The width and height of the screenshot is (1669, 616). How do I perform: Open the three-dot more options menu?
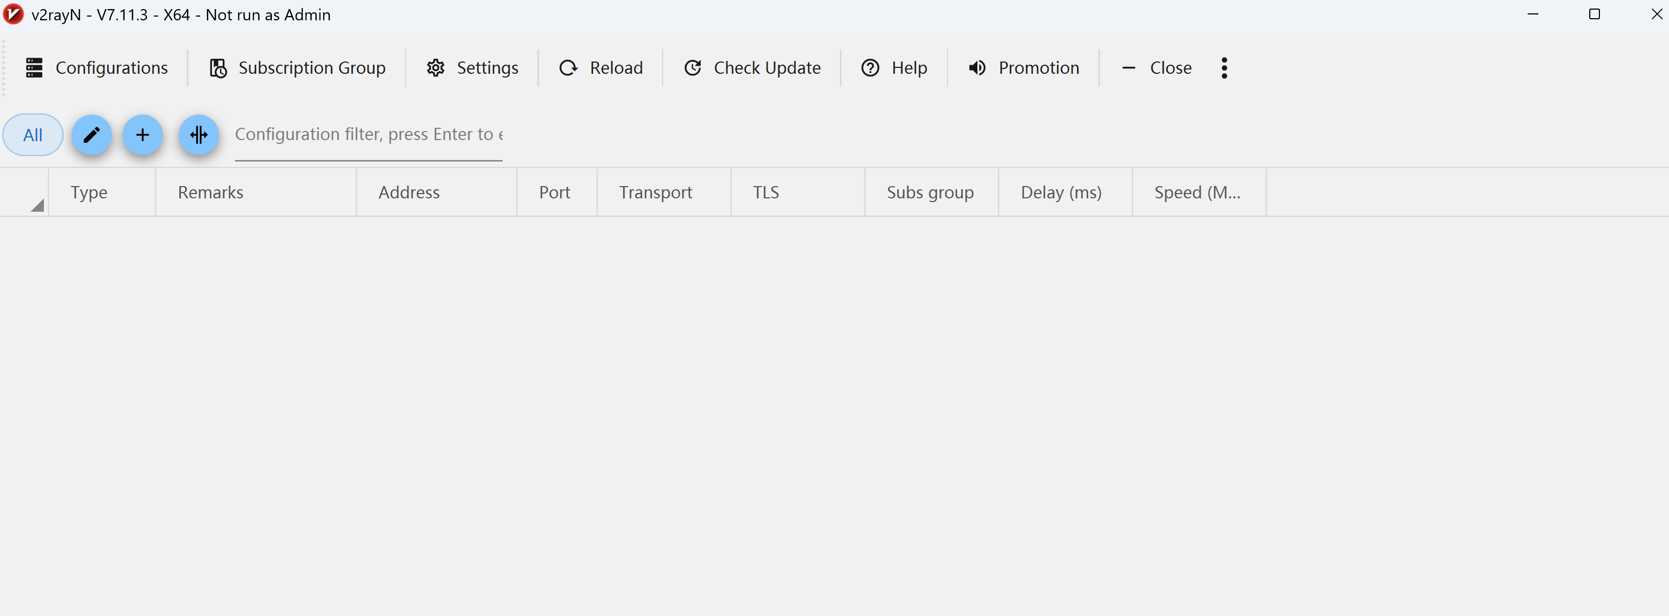1224,68
